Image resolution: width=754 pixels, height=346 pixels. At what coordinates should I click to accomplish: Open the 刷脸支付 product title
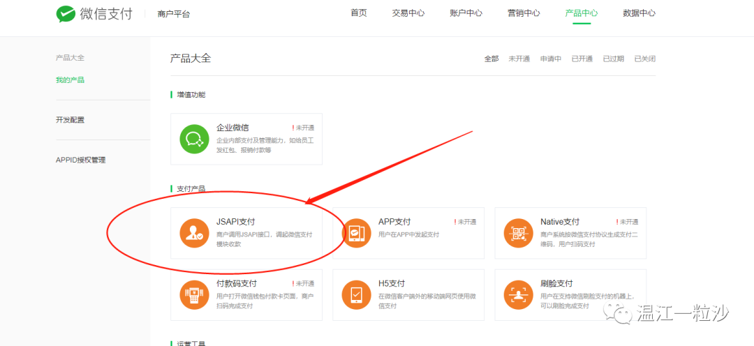click(x=557, y=283)
